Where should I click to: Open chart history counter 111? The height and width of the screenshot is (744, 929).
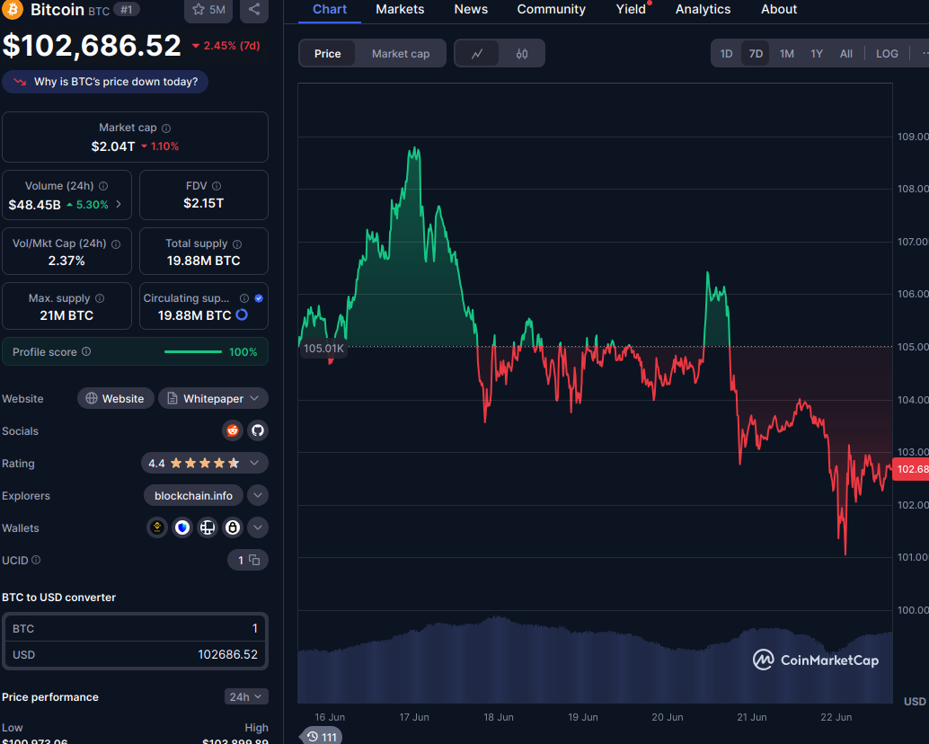(322, 736)
